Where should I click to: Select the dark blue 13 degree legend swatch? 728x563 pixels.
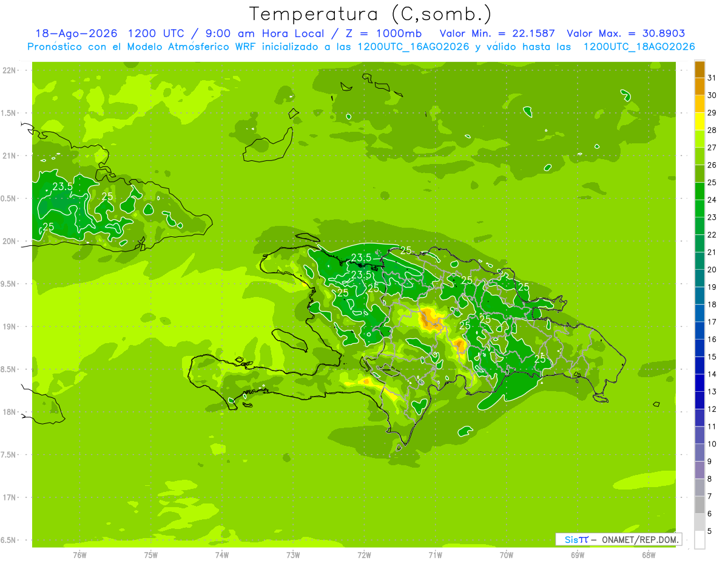pyautogui.click(x=699, y=383)
